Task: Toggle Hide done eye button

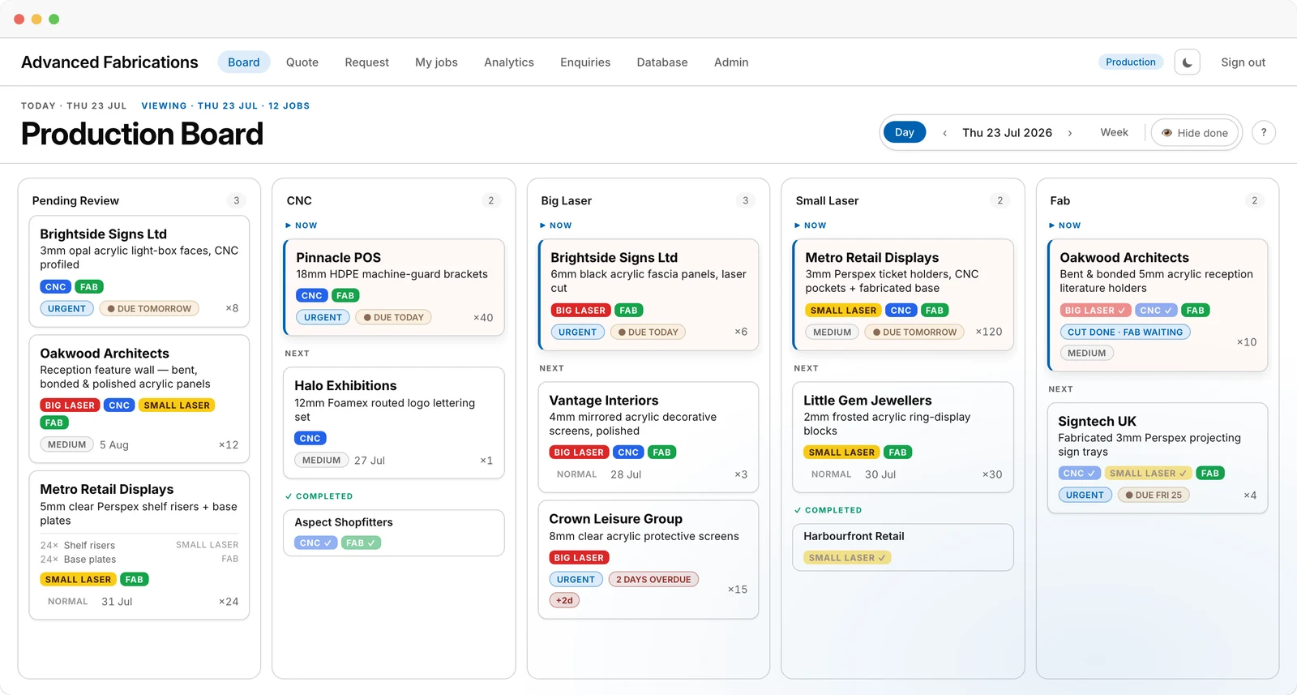Action: tap(1195, 133)
